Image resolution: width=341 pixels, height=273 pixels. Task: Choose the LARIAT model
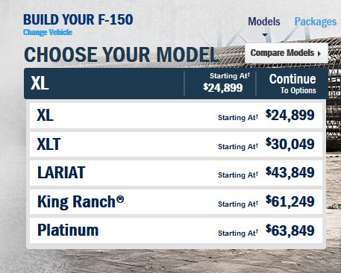[x=176, y=173]
